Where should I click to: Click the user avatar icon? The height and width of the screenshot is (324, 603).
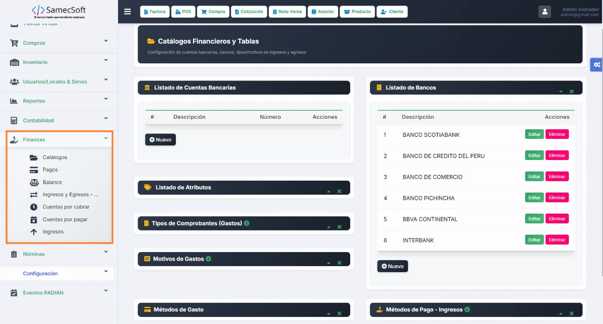click(x=545, y=12)
